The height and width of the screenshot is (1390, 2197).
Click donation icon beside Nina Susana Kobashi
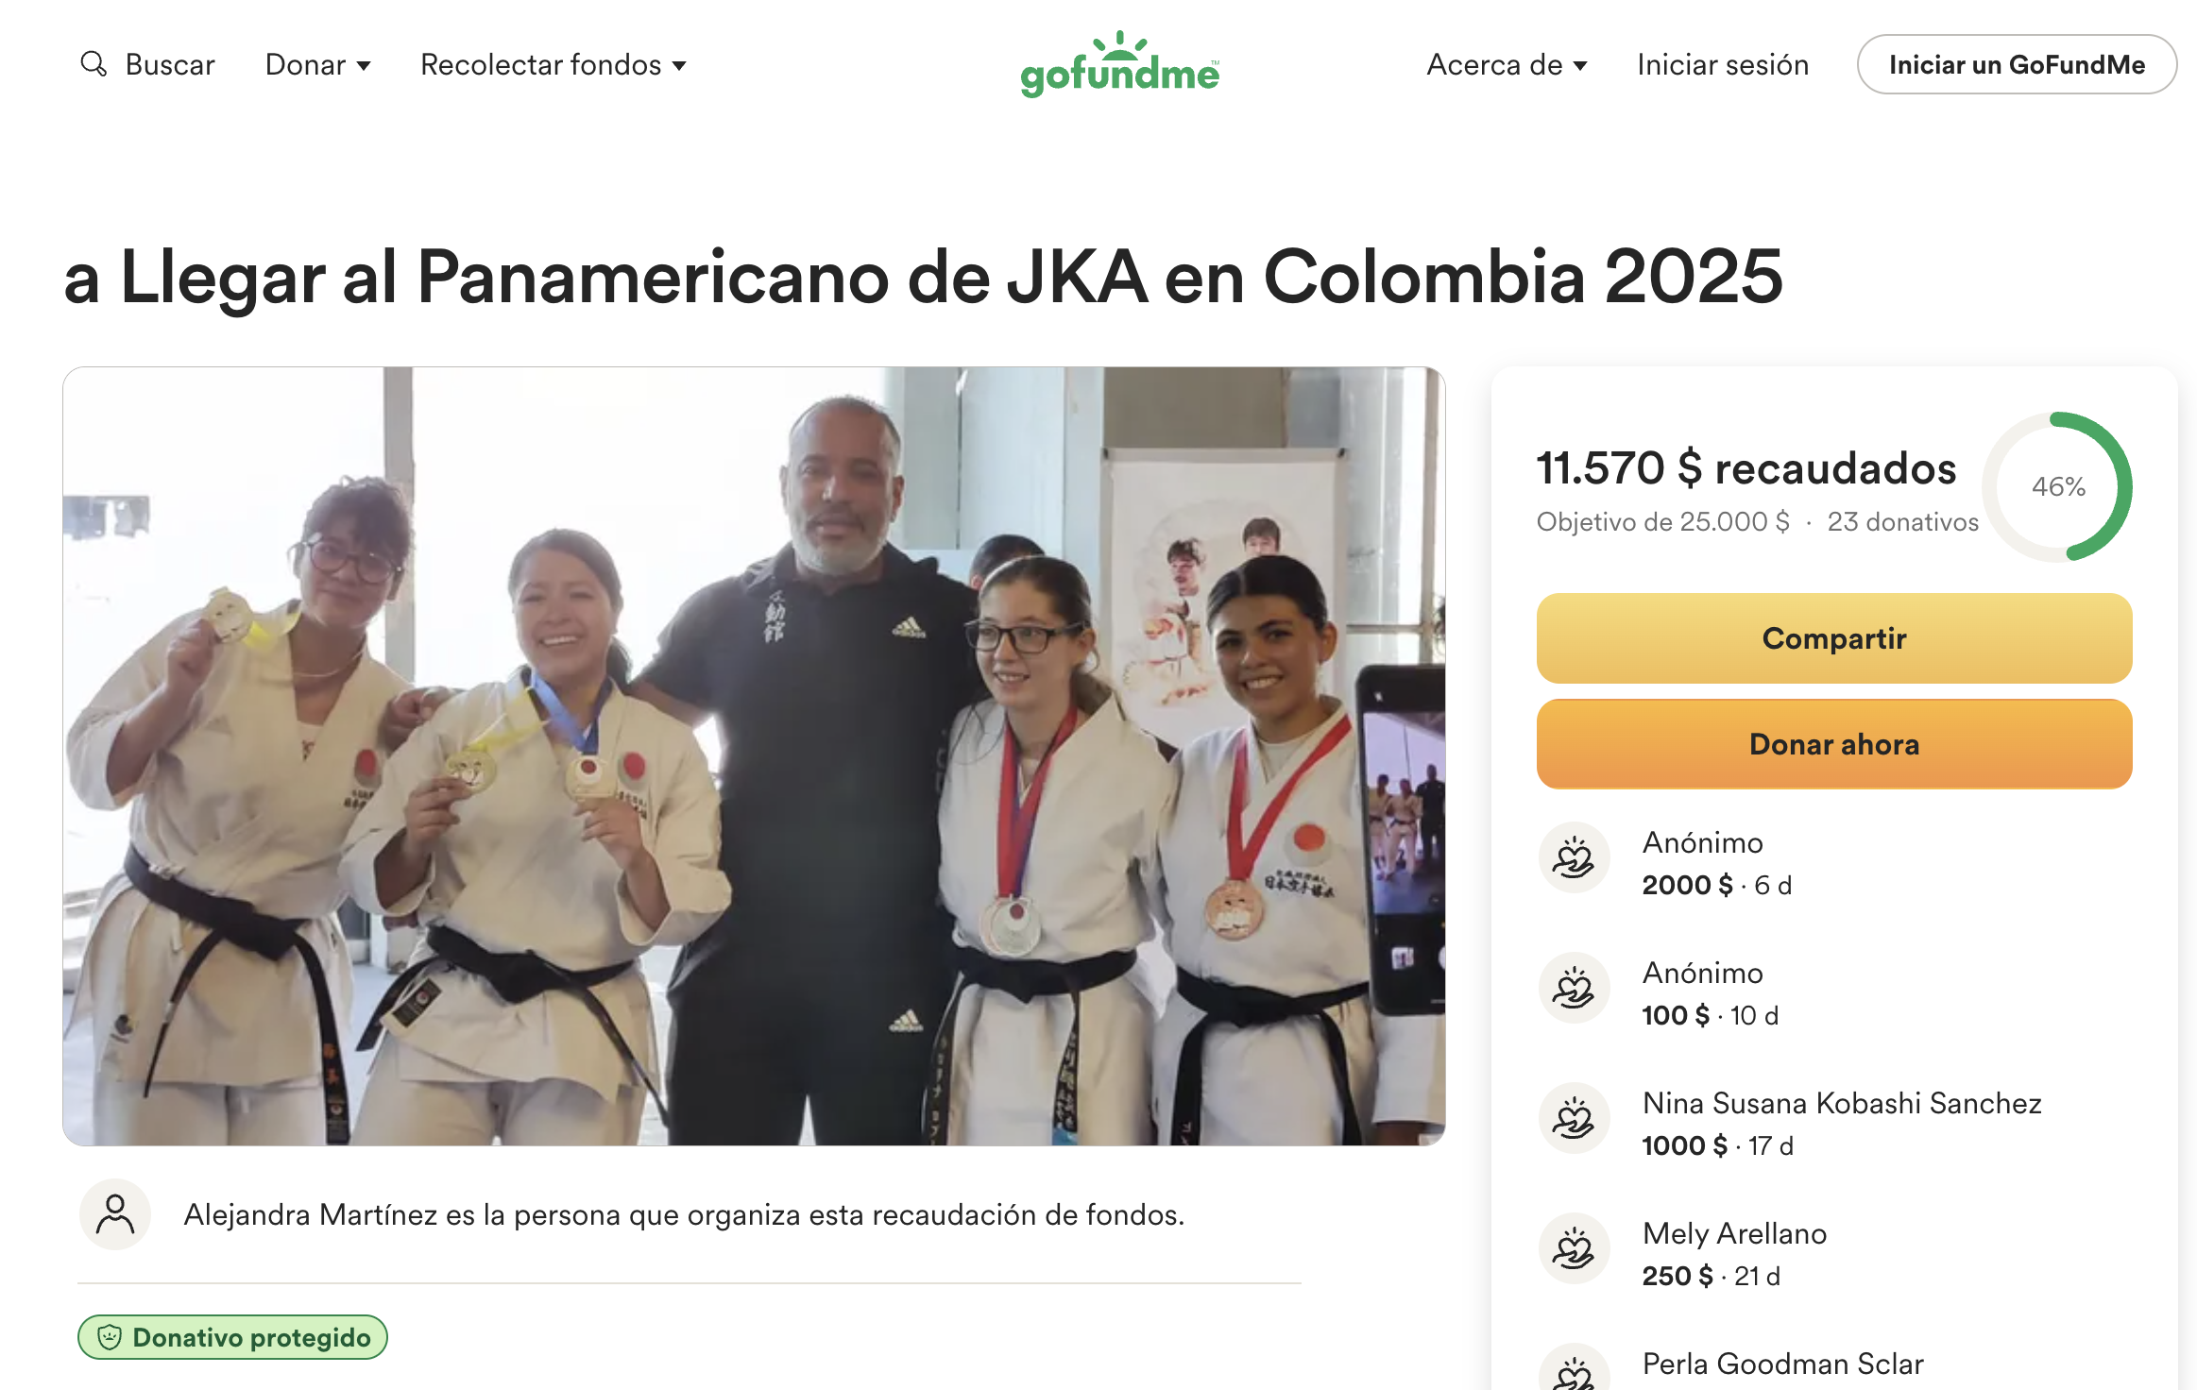1574,1118
